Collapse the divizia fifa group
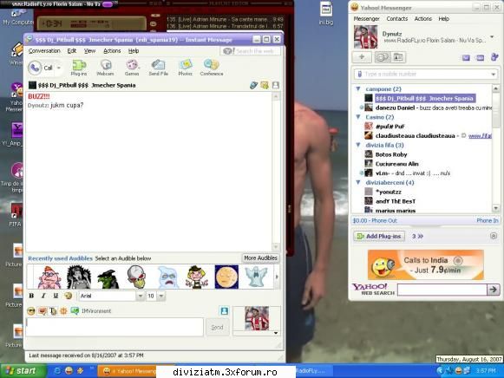 (x=358, y=145)
